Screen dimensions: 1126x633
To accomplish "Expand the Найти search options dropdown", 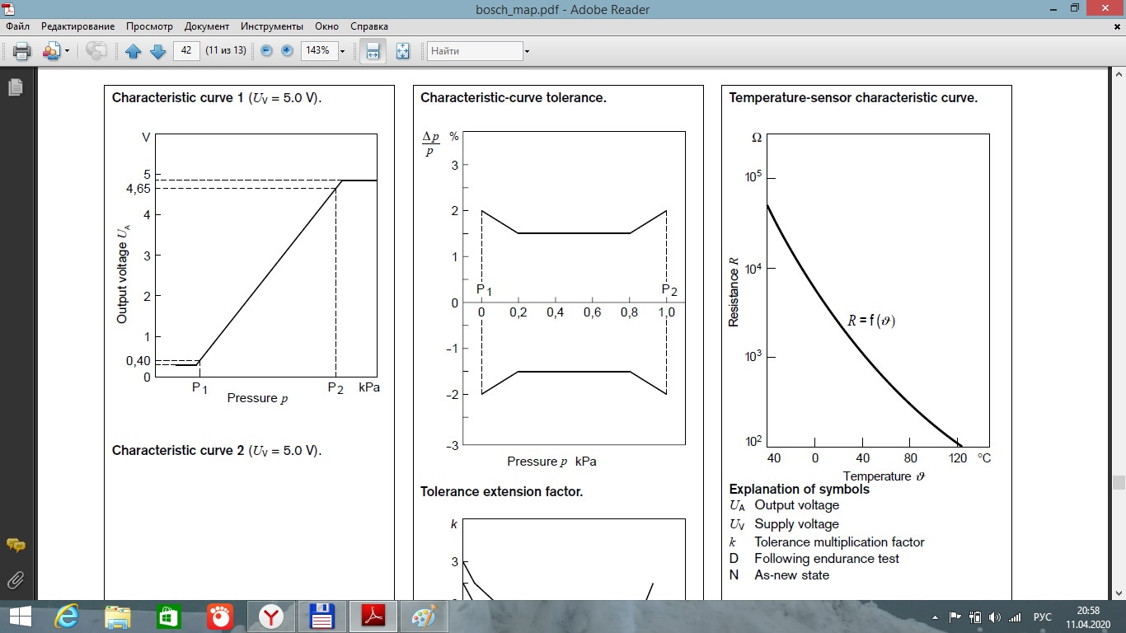I will tap(527, 51).
